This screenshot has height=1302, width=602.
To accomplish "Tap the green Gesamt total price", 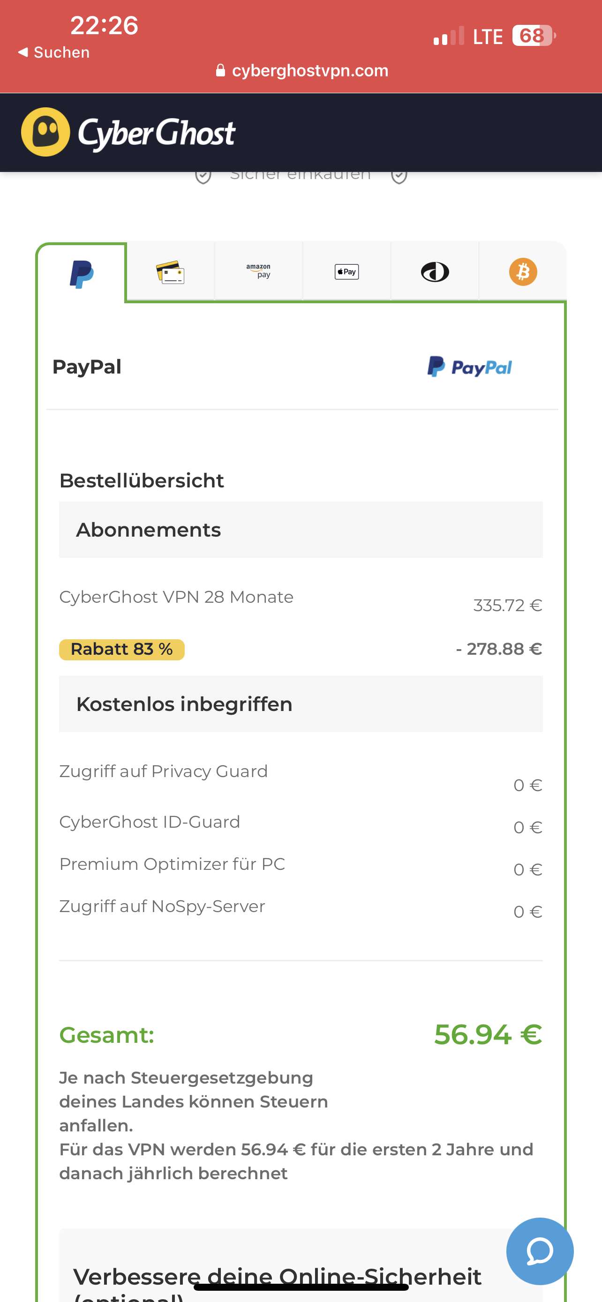I will coord(488,1034).
